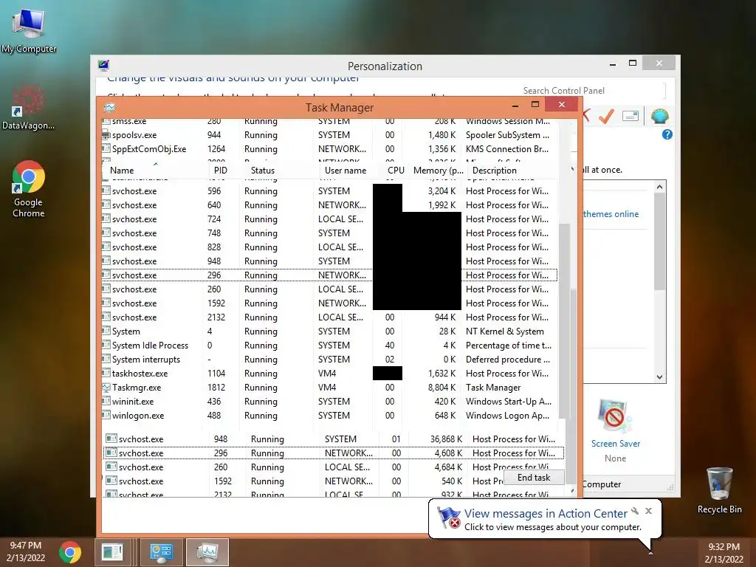The image size is (756, 567).
Task: Click the teal shell icon in the toolbar
Action: coord(659,116)
